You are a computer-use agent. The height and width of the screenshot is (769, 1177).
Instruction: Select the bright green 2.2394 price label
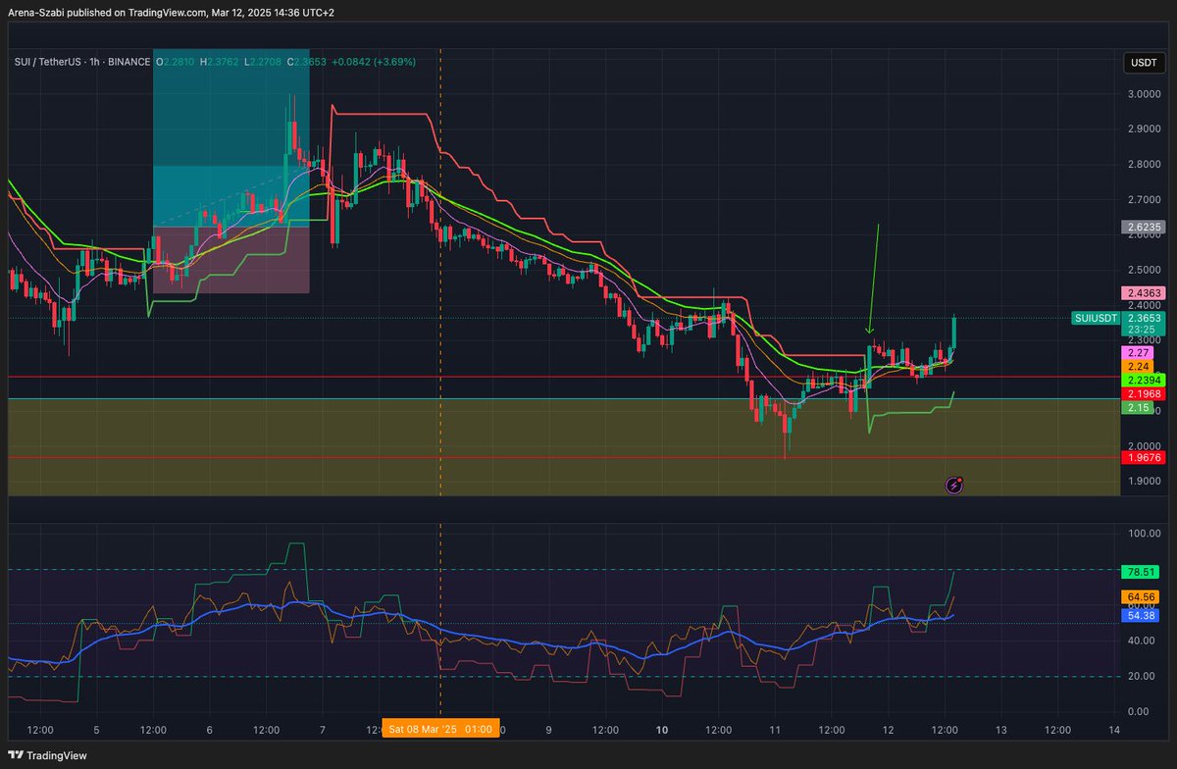1144,380
